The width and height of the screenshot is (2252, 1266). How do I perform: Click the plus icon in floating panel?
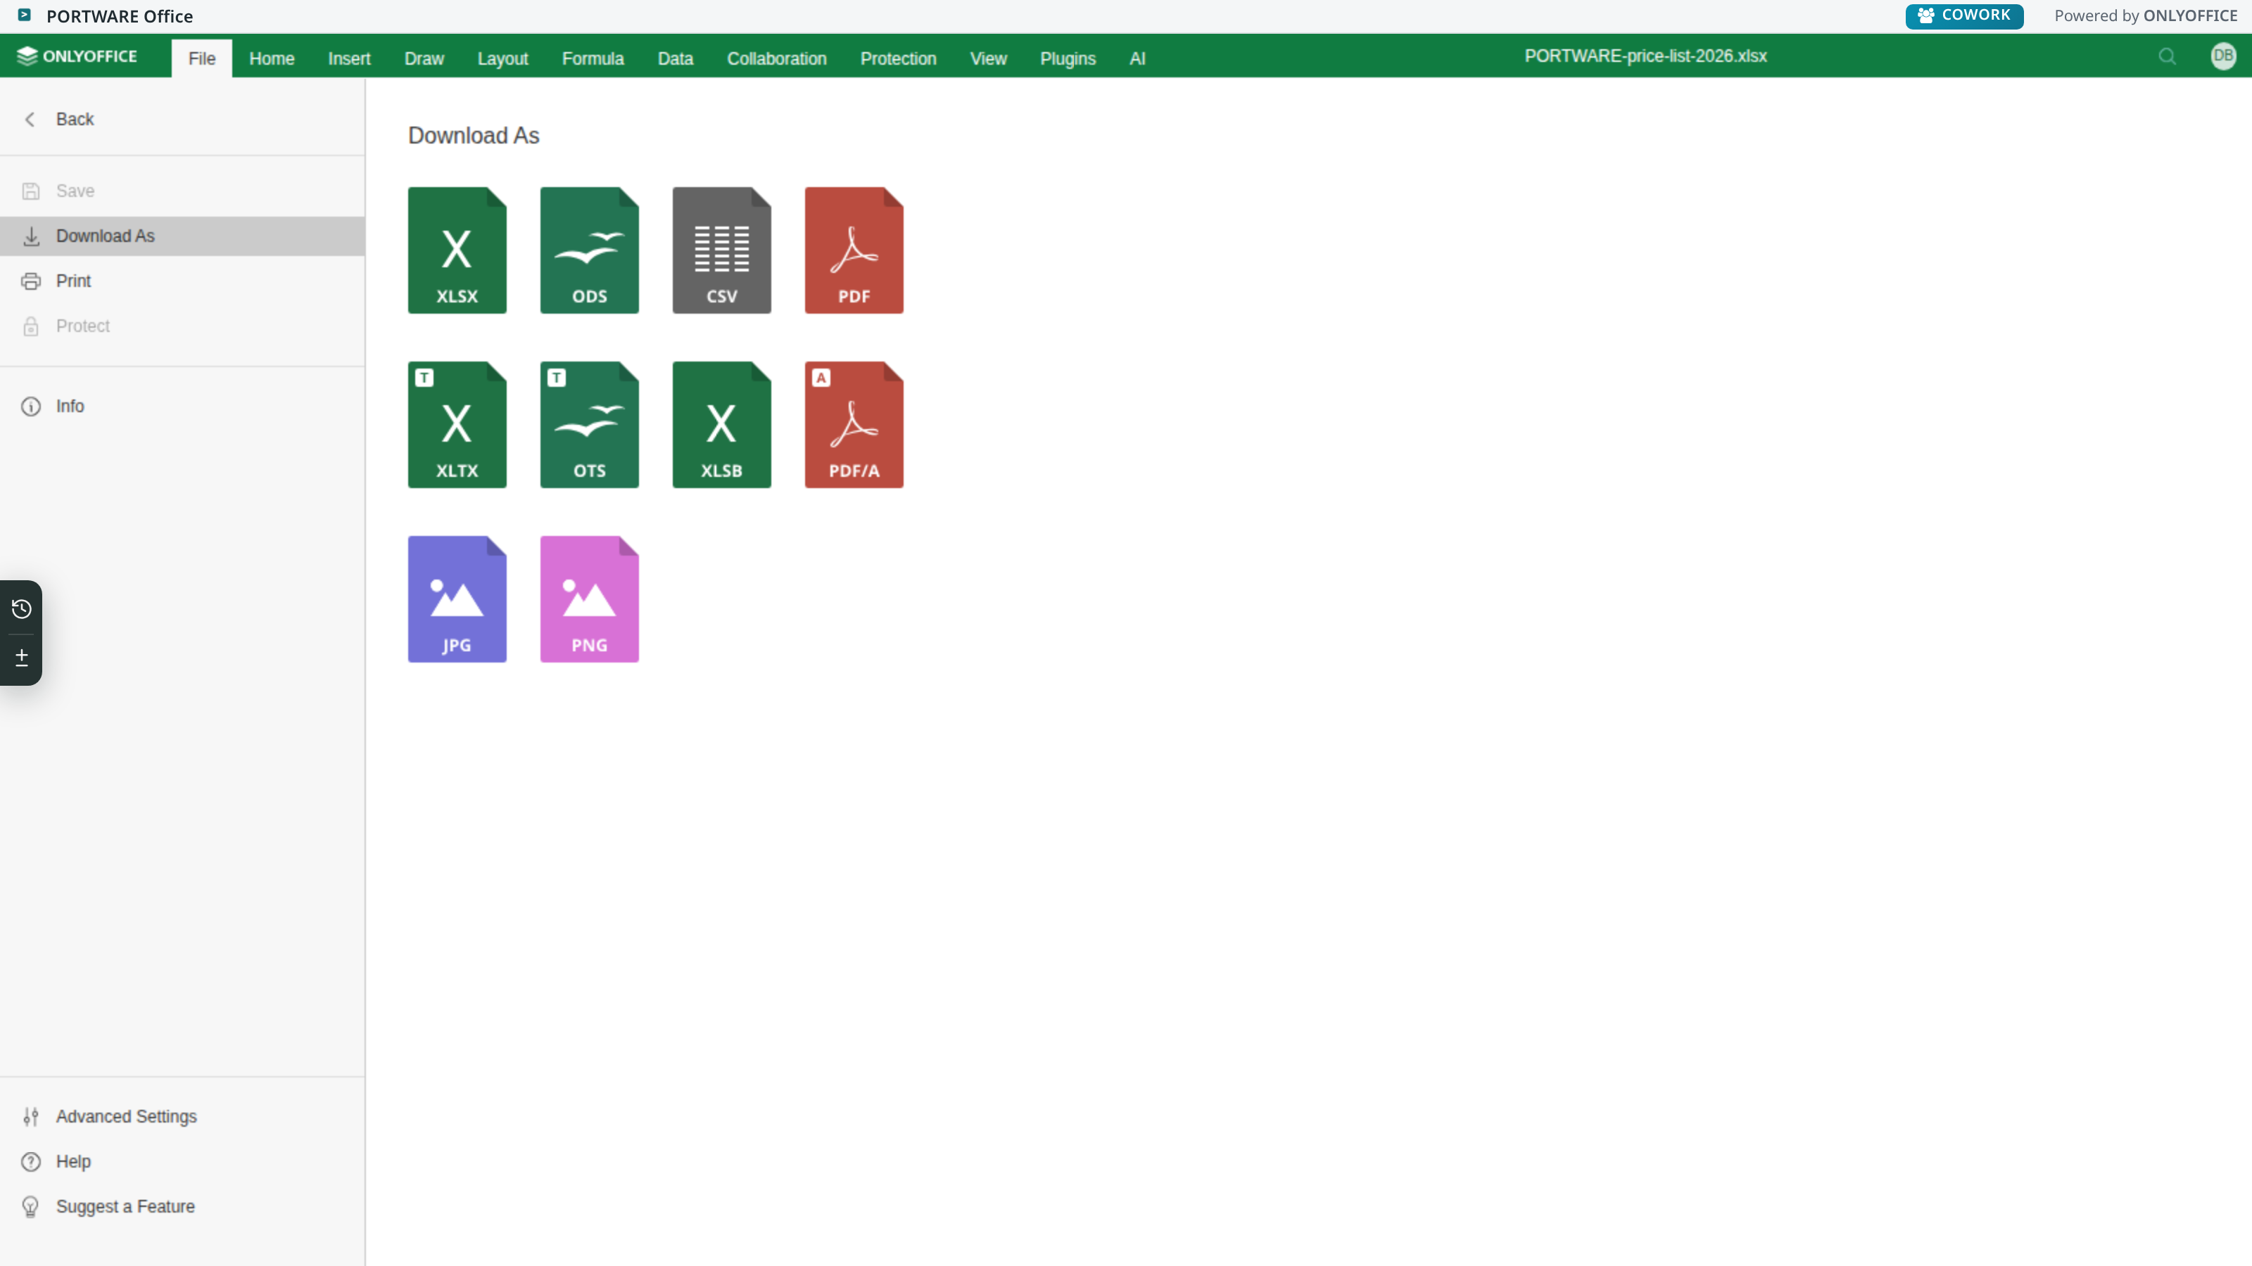click(x=22, y=657)
